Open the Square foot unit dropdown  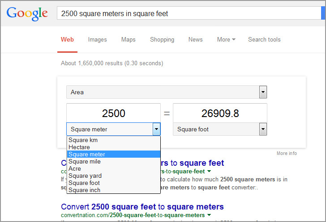coord(220,129)
